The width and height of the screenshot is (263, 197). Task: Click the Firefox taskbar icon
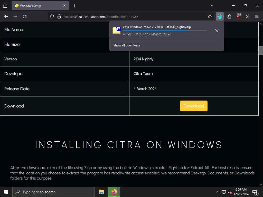pyautogui.click(x=114, y=192)
